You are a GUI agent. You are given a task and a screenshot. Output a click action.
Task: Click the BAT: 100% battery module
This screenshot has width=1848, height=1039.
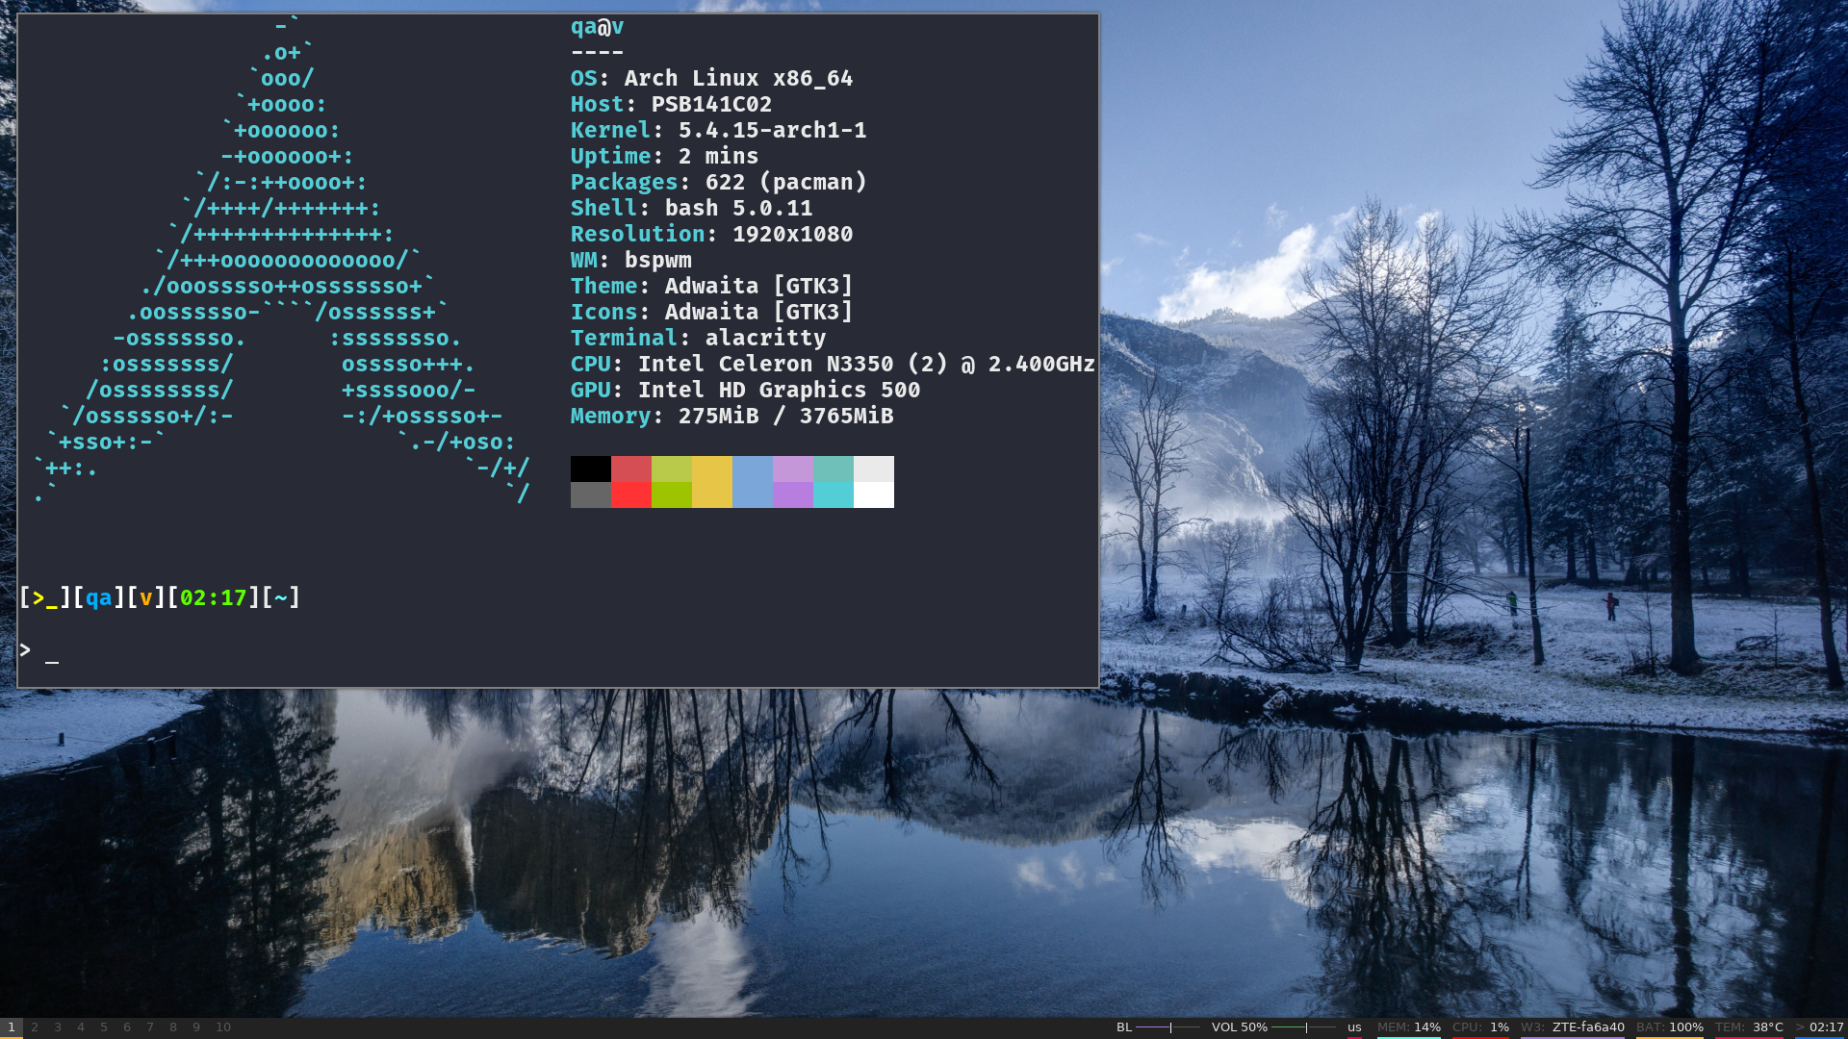pyautogui.click(x=1670, y=1027)
